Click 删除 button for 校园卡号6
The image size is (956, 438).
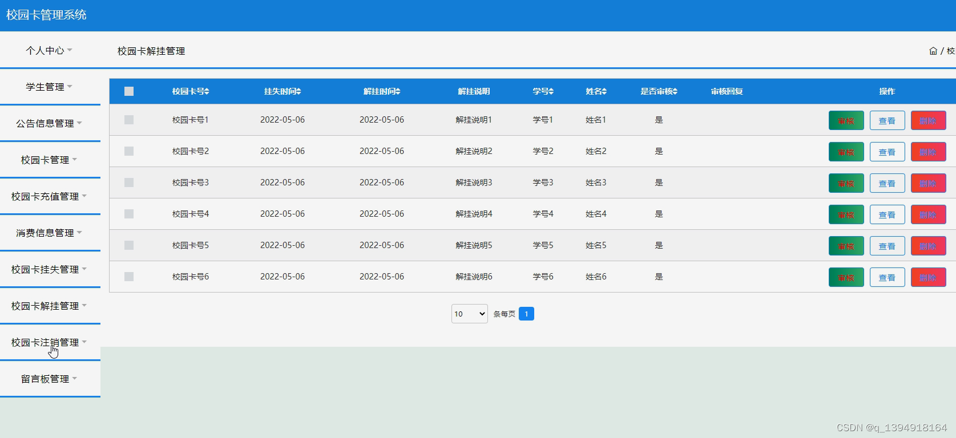[x=928, y=277]
